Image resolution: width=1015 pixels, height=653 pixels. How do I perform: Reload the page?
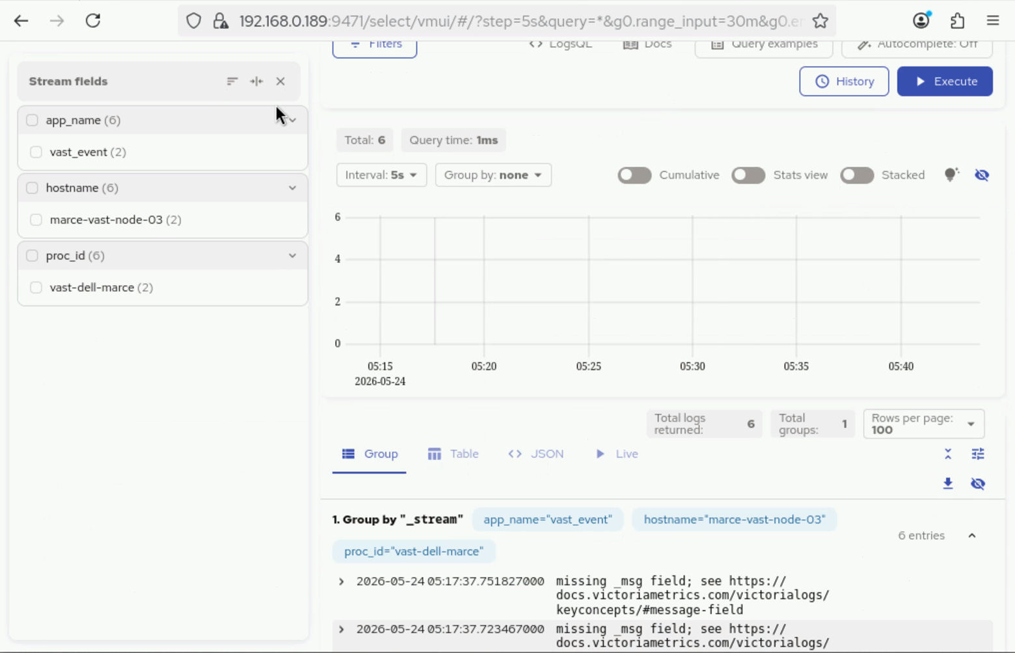point(93,21)
